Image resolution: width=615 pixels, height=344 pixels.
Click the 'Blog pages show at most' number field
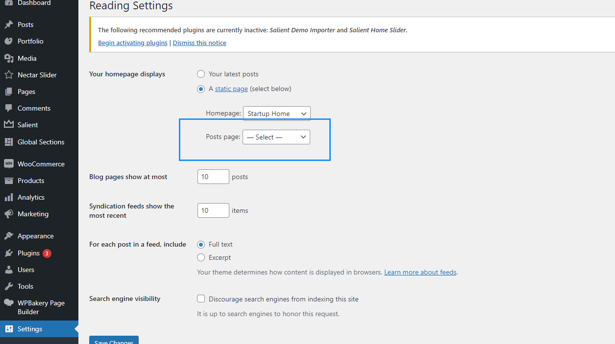[213, 177]
